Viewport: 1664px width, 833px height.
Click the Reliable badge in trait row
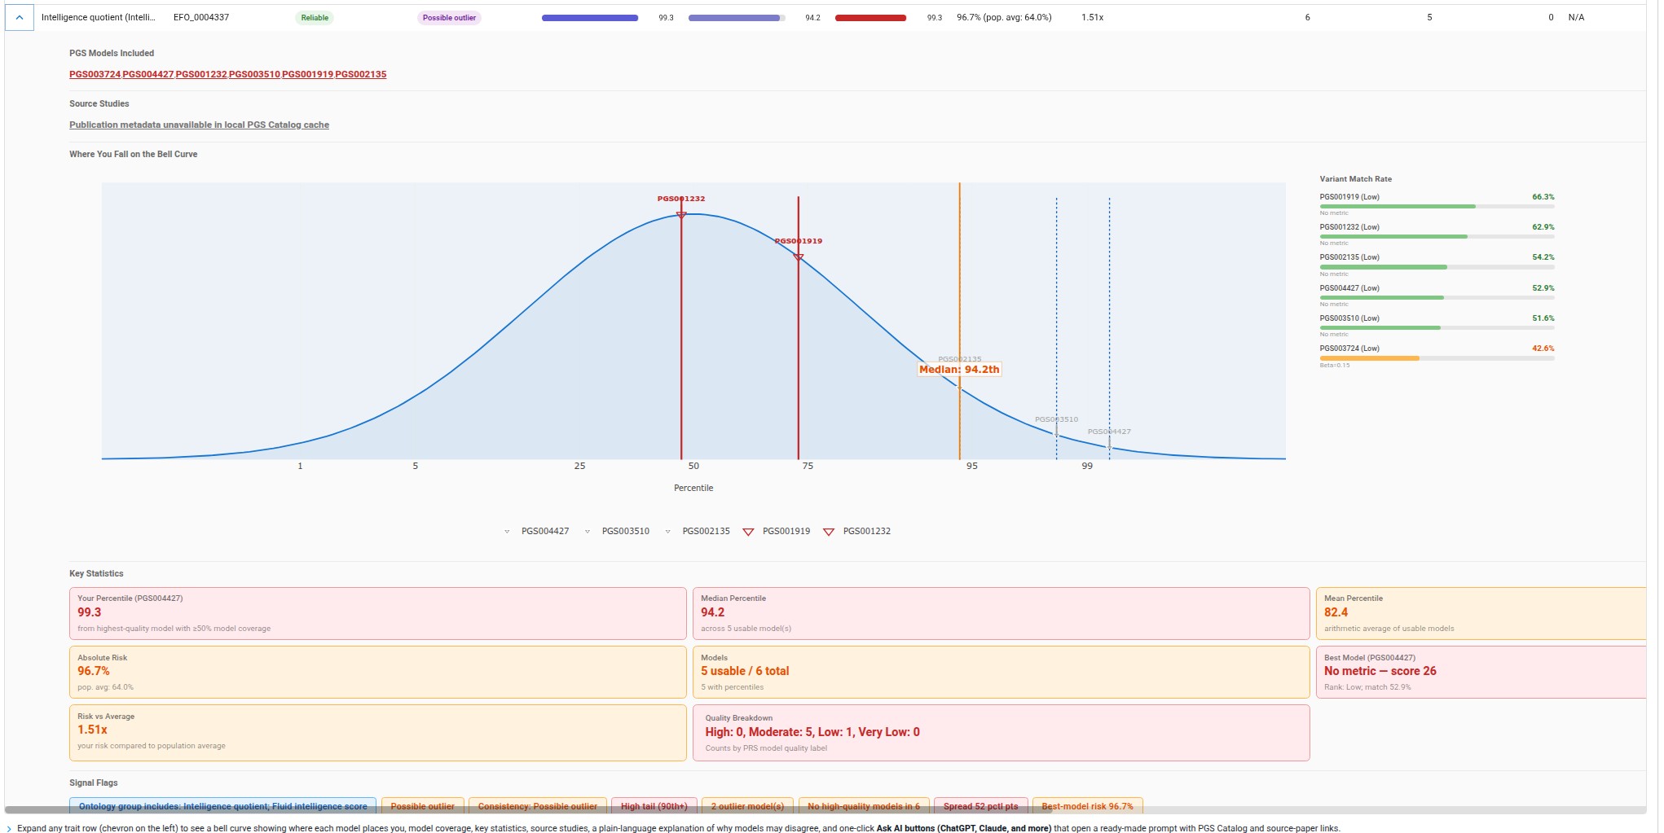(315, 18)
